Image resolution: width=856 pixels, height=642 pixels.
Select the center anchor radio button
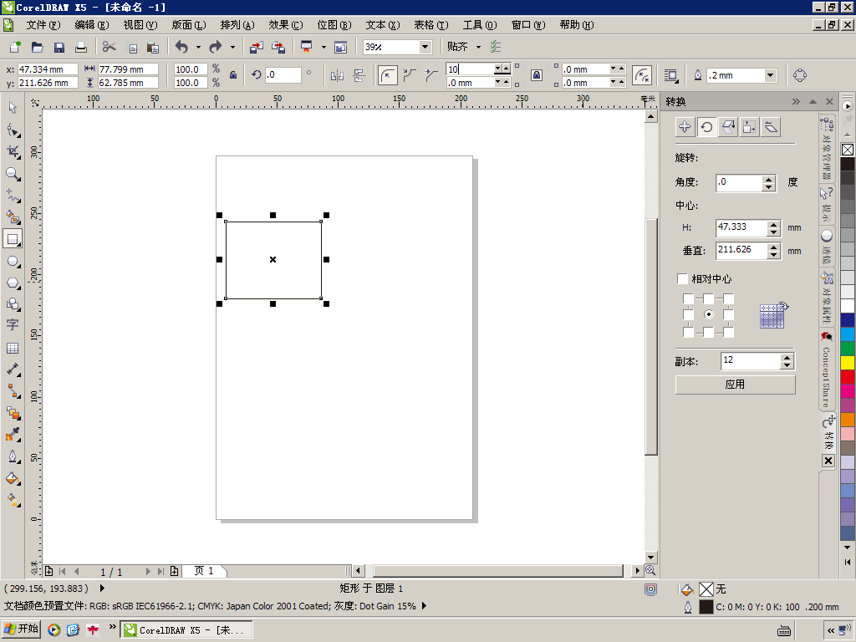[709, 315]
